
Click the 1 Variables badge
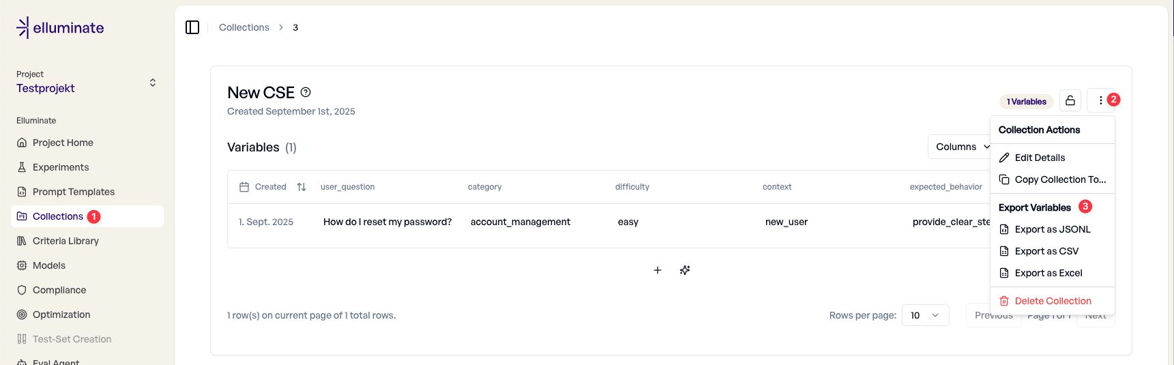tap(1026, 102)
